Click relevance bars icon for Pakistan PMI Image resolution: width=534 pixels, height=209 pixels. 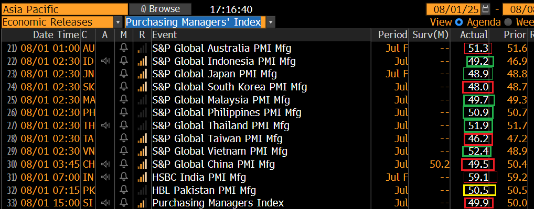tap(142, 190)
